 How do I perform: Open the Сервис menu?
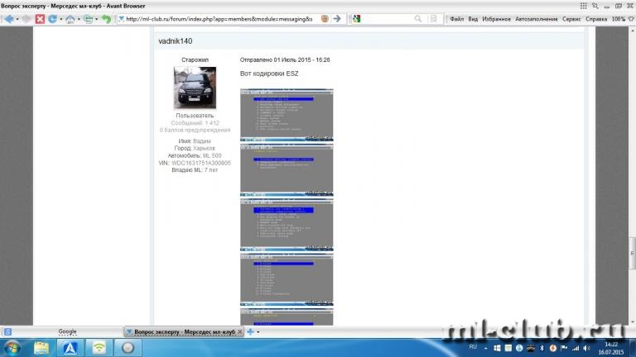point(571,18)
